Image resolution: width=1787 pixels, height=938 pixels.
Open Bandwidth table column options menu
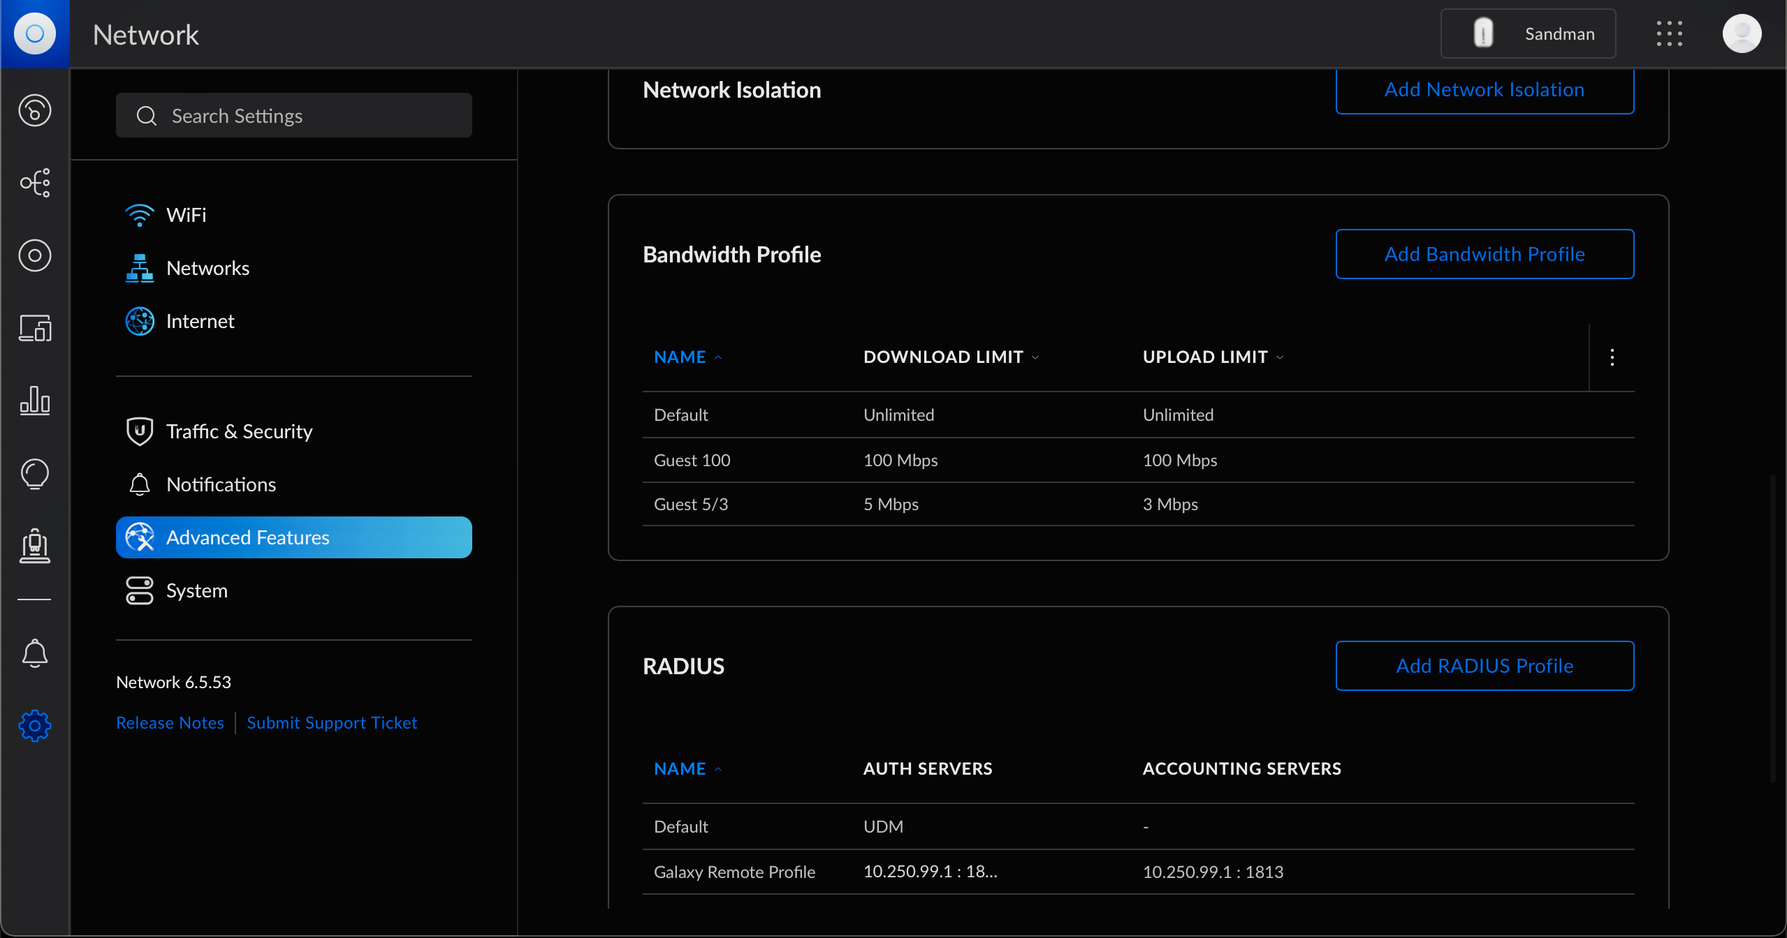pyautogui.click(x=1612, y=357)
